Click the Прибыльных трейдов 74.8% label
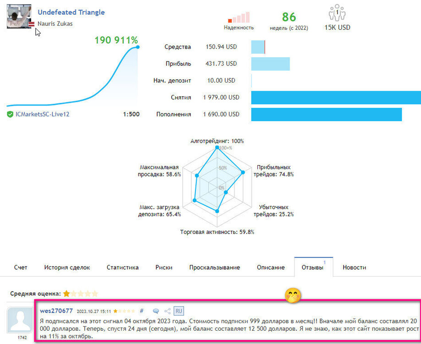 click(x=273, y=171)
